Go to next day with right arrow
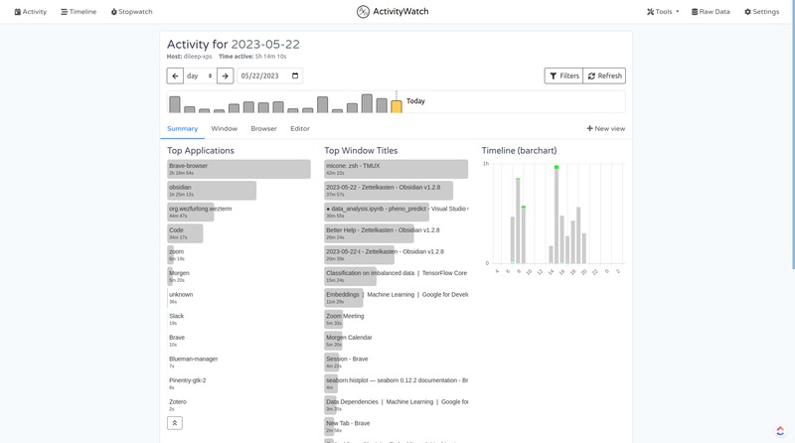795x443 pixels. [226, 75]
